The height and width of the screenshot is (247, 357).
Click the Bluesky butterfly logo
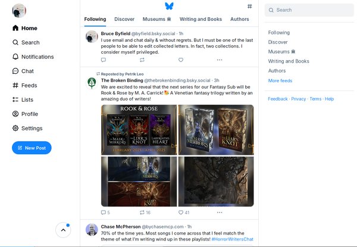point(169,6)
